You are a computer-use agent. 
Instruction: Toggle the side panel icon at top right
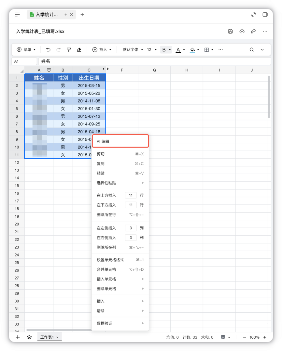(x=265, y=15)
